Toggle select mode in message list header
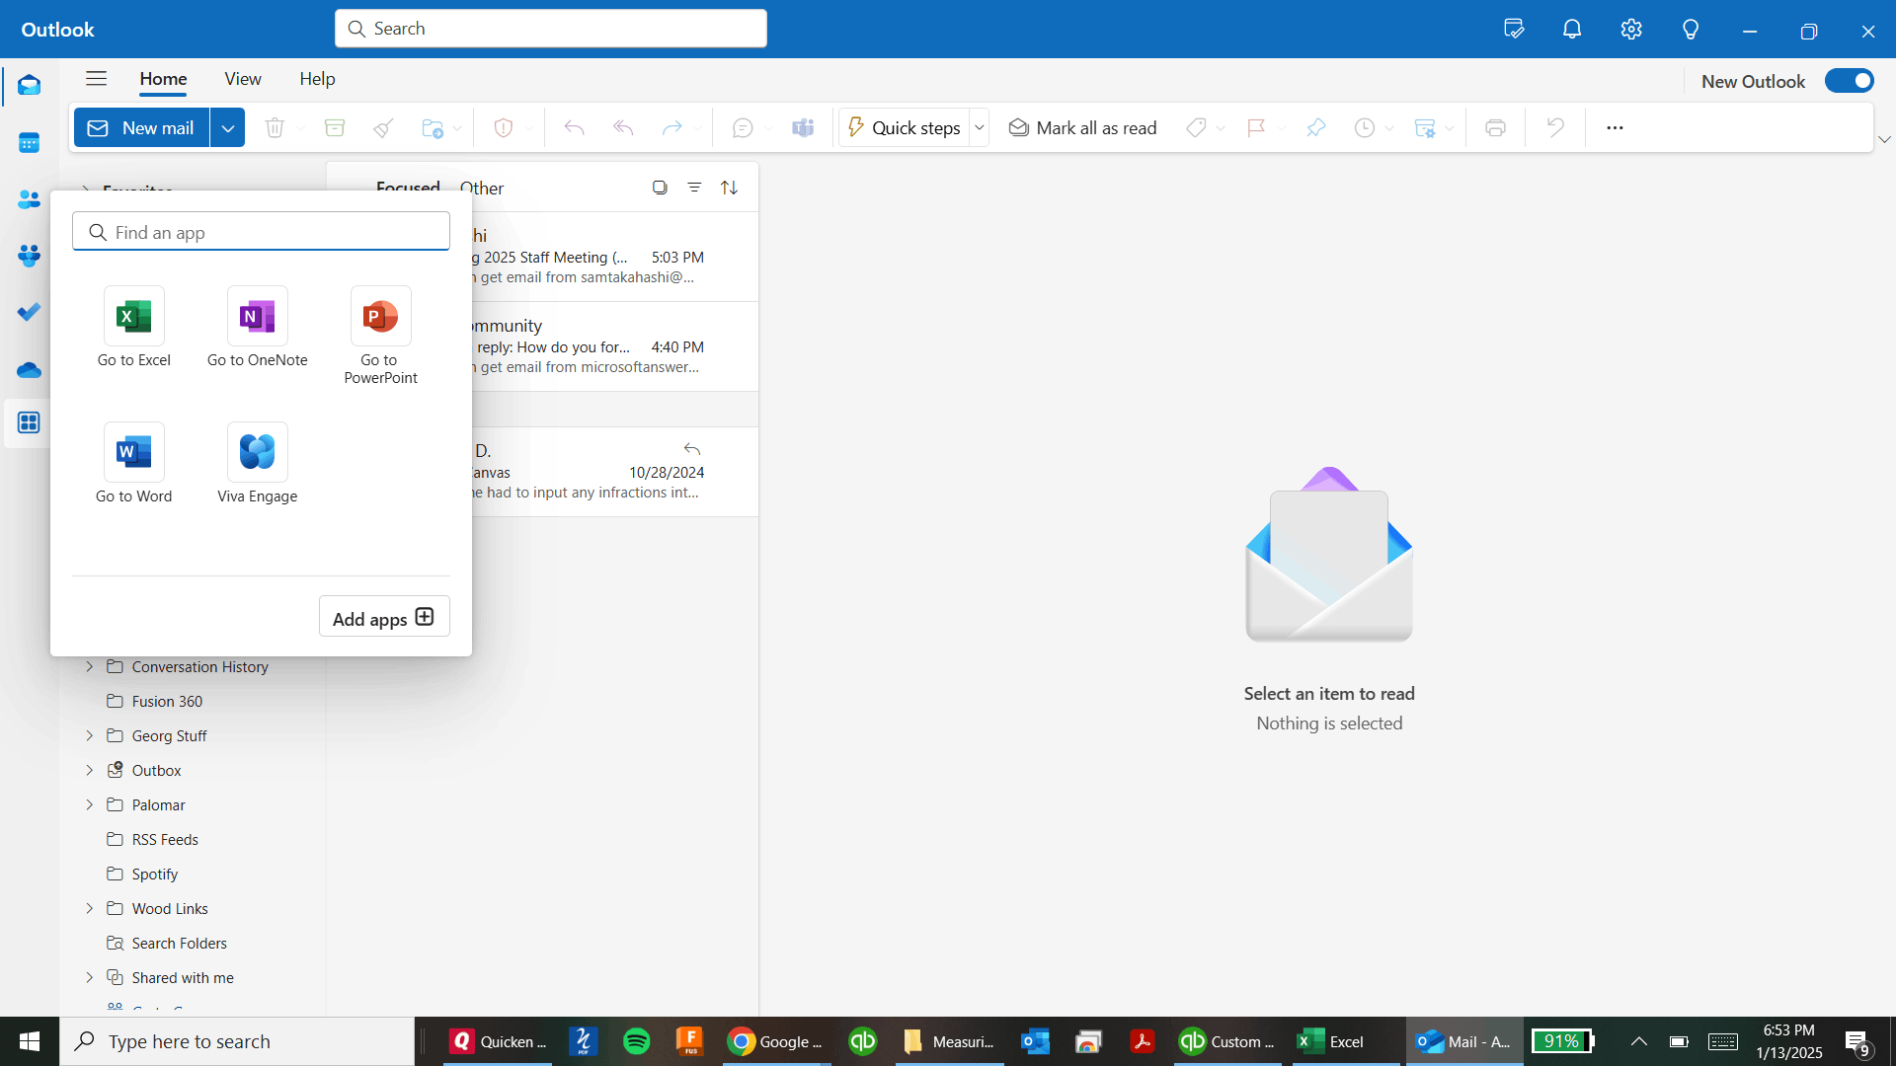This screenshot has height=1066, width=1896. 660,188
